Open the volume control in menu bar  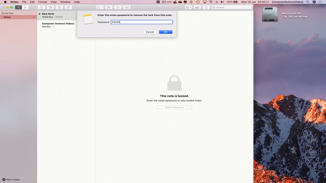pyautogui.click(x=222, y=2)
